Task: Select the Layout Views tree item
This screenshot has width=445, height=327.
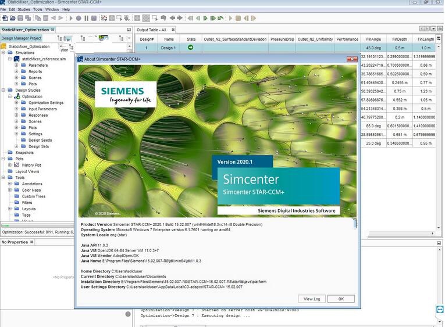Action: point(27,171)
